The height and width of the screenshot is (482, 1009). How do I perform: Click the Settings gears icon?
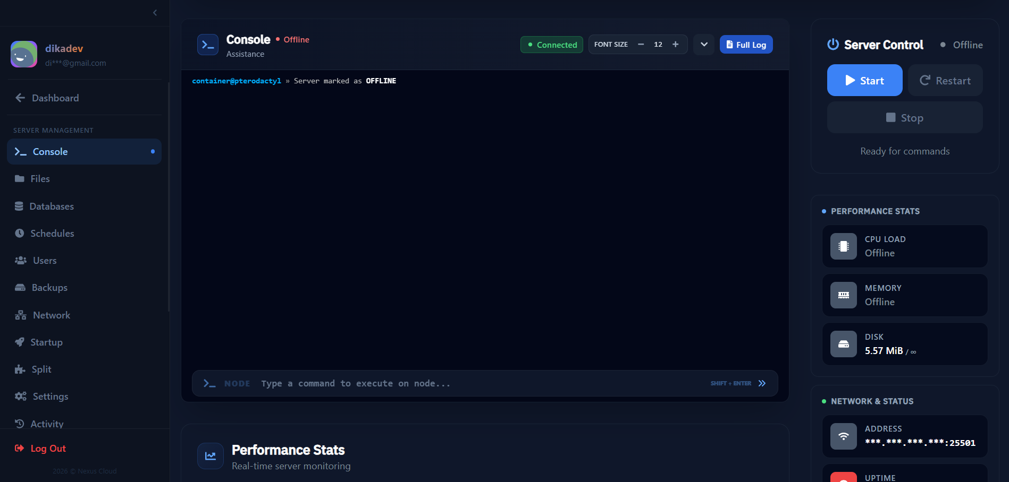click(x=21, y=396)
